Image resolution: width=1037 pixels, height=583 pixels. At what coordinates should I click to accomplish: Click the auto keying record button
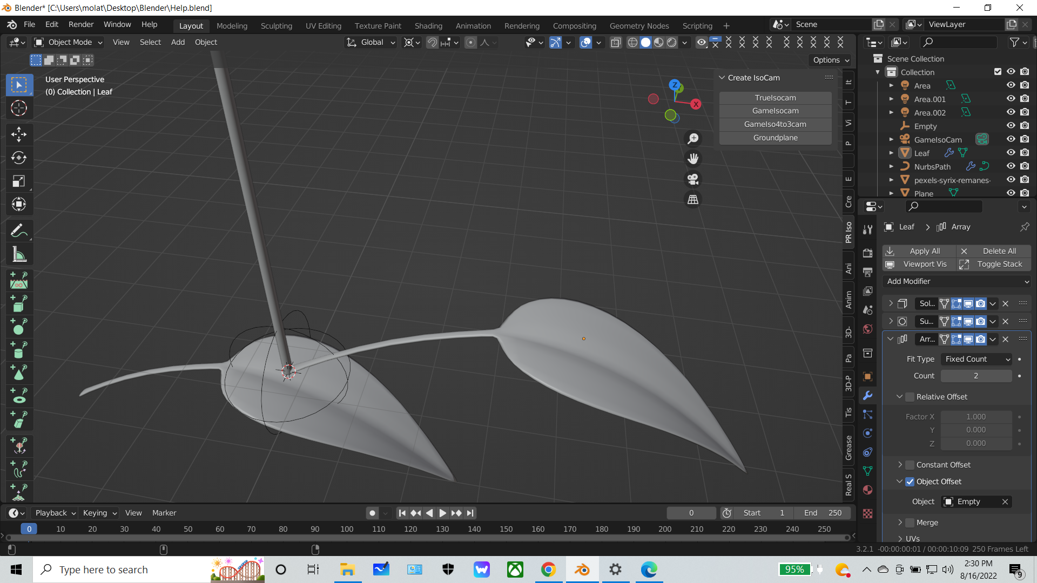click(372, 513)
